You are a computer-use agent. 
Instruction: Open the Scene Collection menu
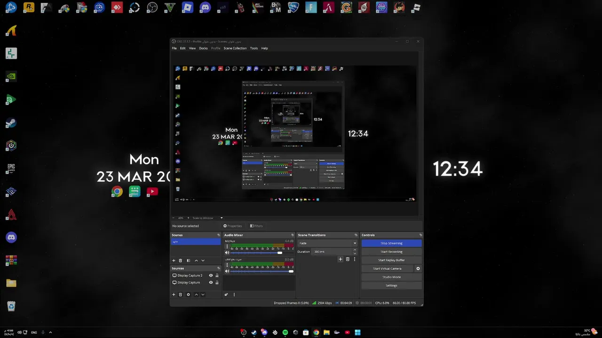coord(235,48)
